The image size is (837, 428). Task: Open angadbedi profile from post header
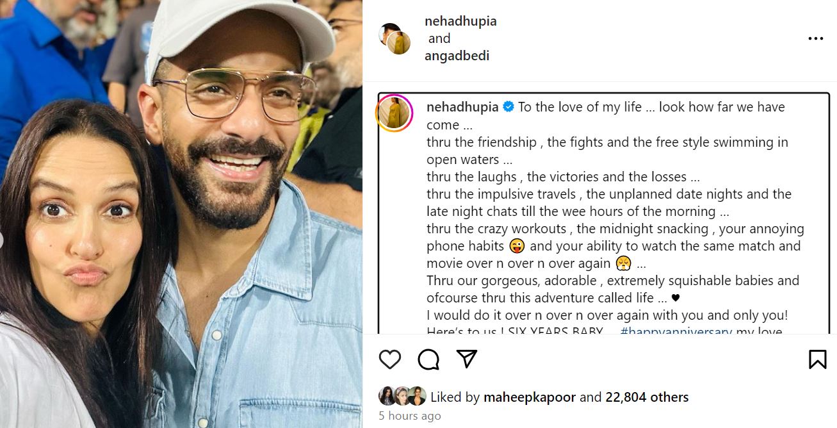(x=457, y=56)
